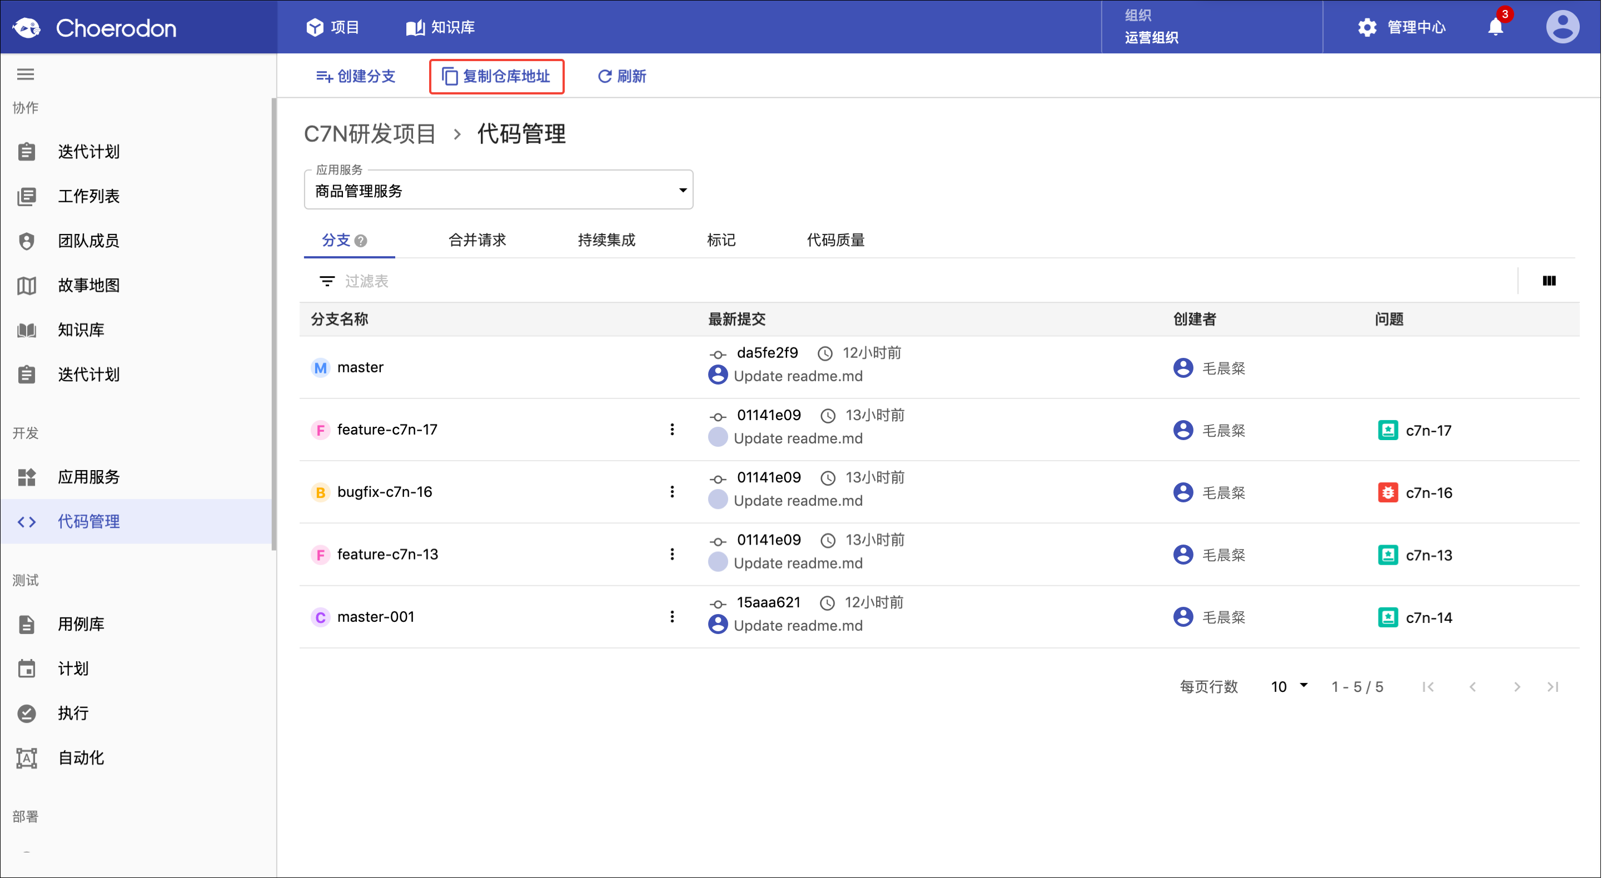
Task: Click the filter icon beside 过滤表
Action: point(327,281)
